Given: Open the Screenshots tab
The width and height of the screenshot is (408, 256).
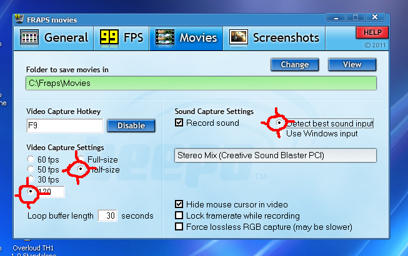Looking at the screenshot, I should pos(274,38).
